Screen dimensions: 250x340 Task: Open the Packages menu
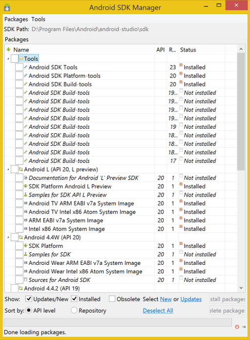click(x=16, y=20)
